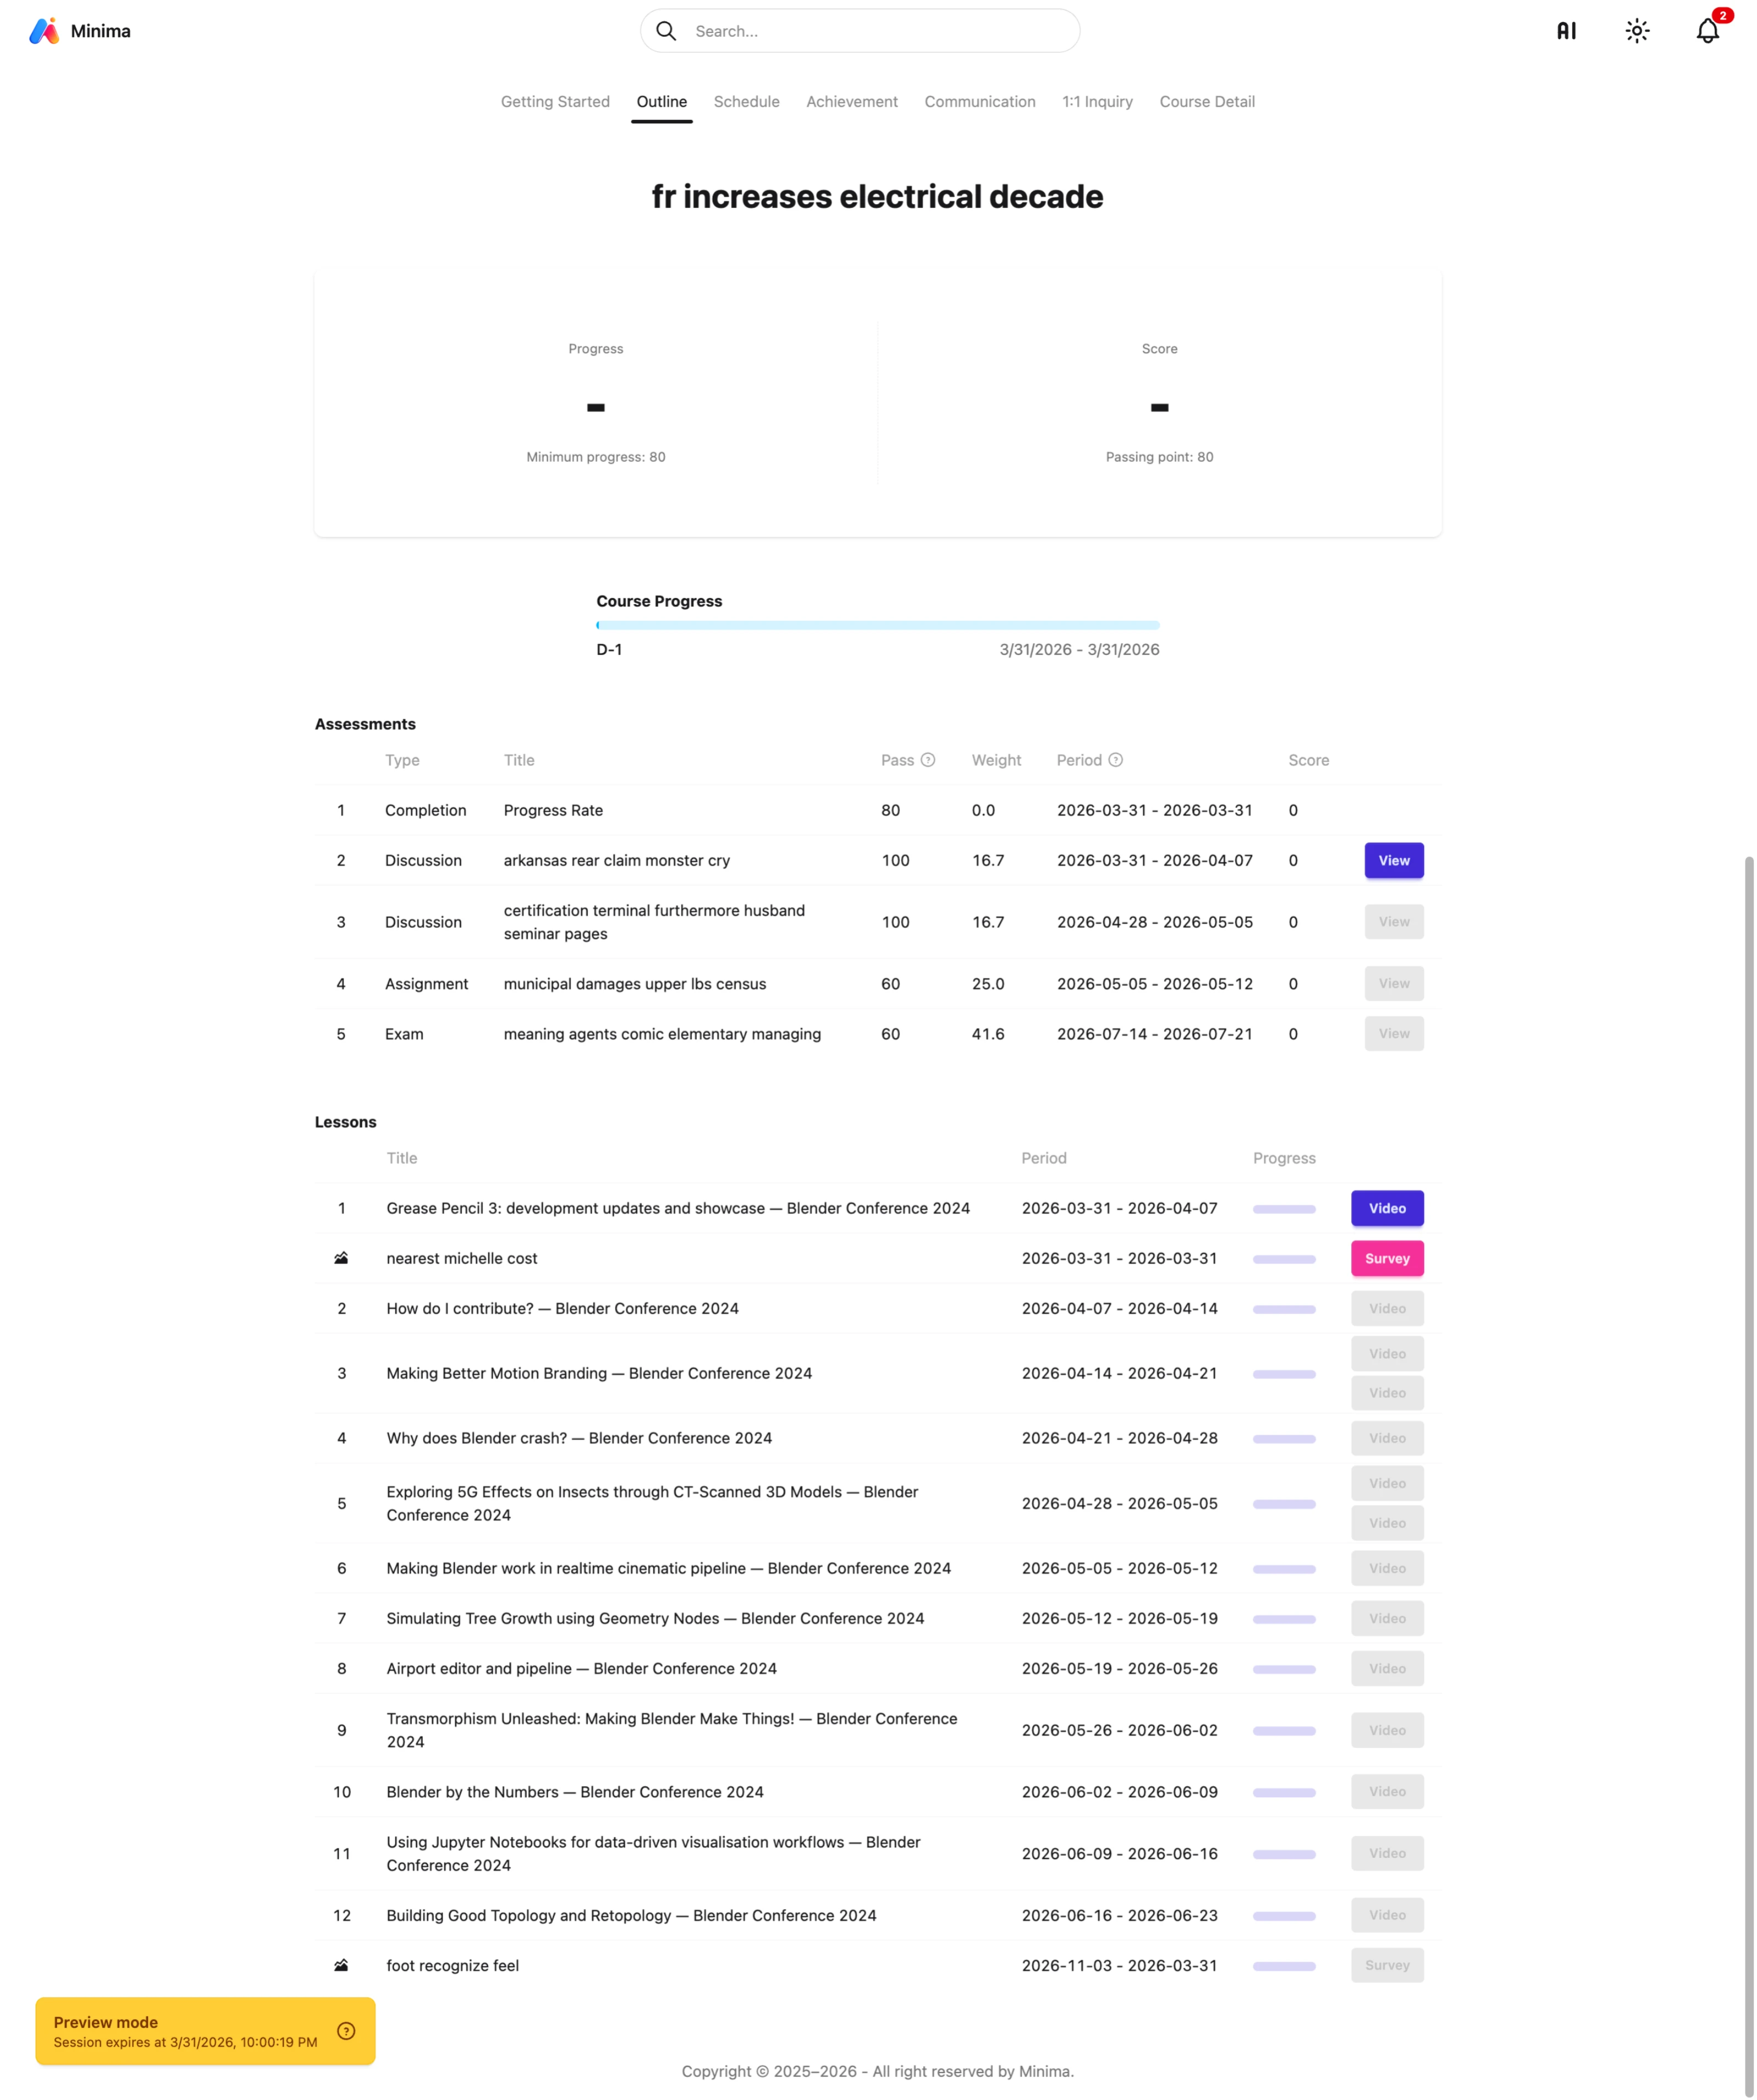Click the Preview mode session banner

point(185,2031)
